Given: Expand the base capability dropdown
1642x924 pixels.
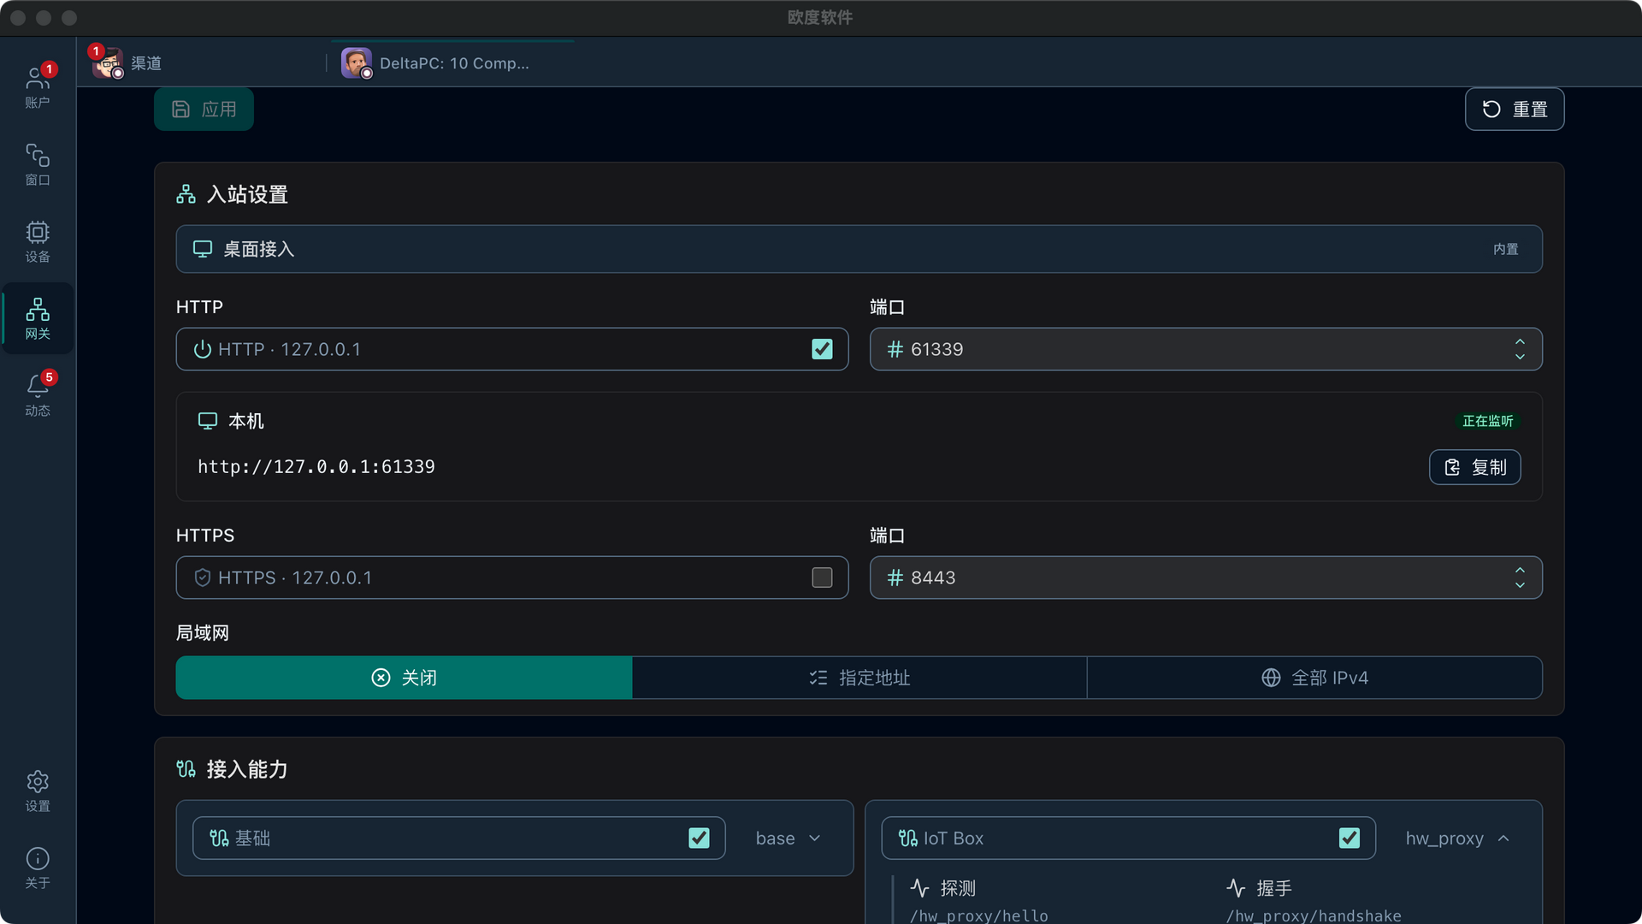Looking at the screenshot, I should 789,838.
